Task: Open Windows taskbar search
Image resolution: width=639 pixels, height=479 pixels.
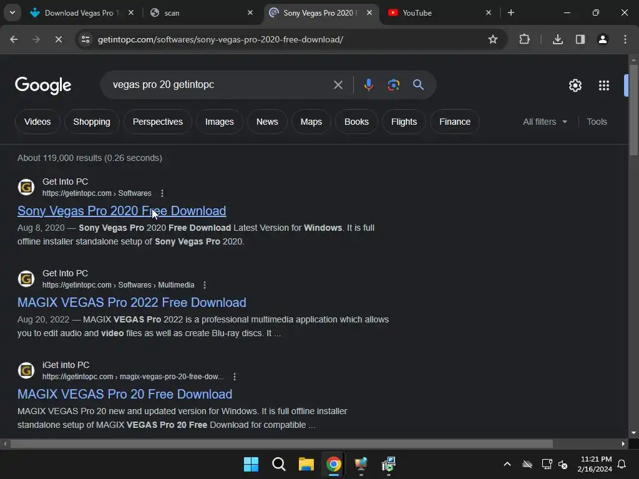Action: click(279, 464)
